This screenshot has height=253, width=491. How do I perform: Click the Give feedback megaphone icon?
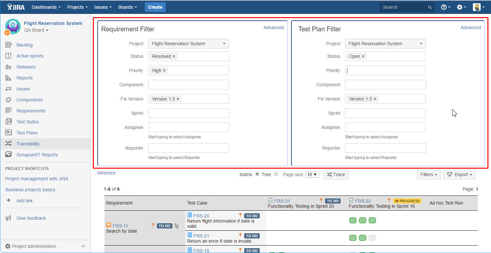pos(8,218)
